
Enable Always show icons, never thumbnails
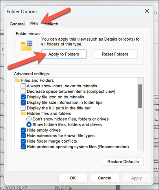pyautogui.click(x=23, y=86)
